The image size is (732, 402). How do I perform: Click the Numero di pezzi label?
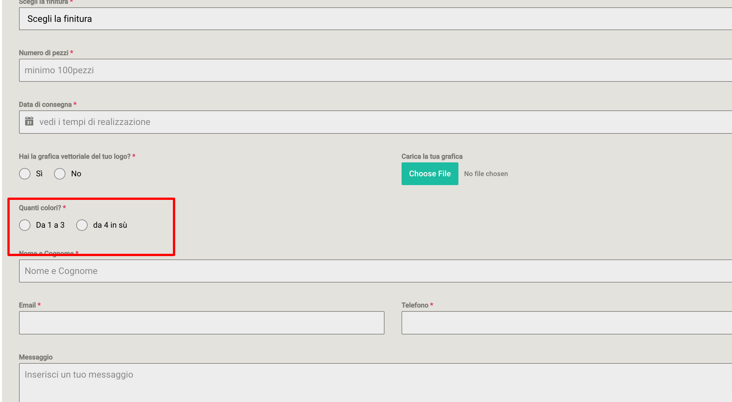point(44,53)
